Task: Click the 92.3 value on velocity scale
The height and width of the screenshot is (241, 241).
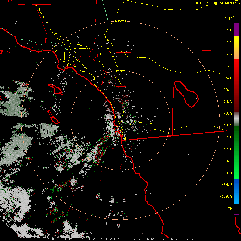Action: 228,42
